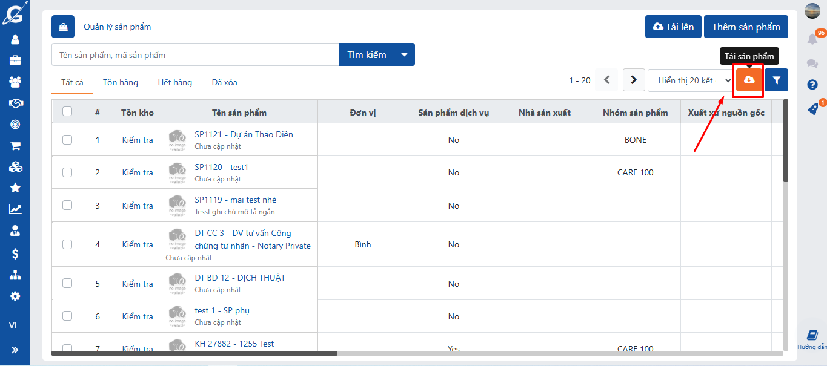This screenshot has height=366, width=827.
Task: Open the notifications bell icon
Action: tap(812, 39)
